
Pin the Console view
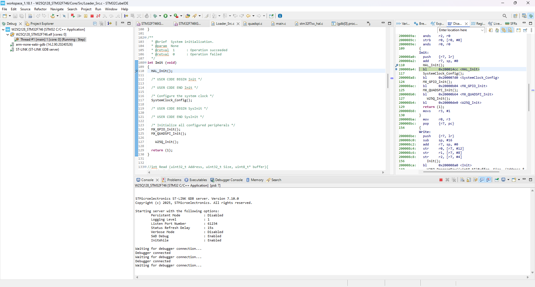[x=497, y=180]
